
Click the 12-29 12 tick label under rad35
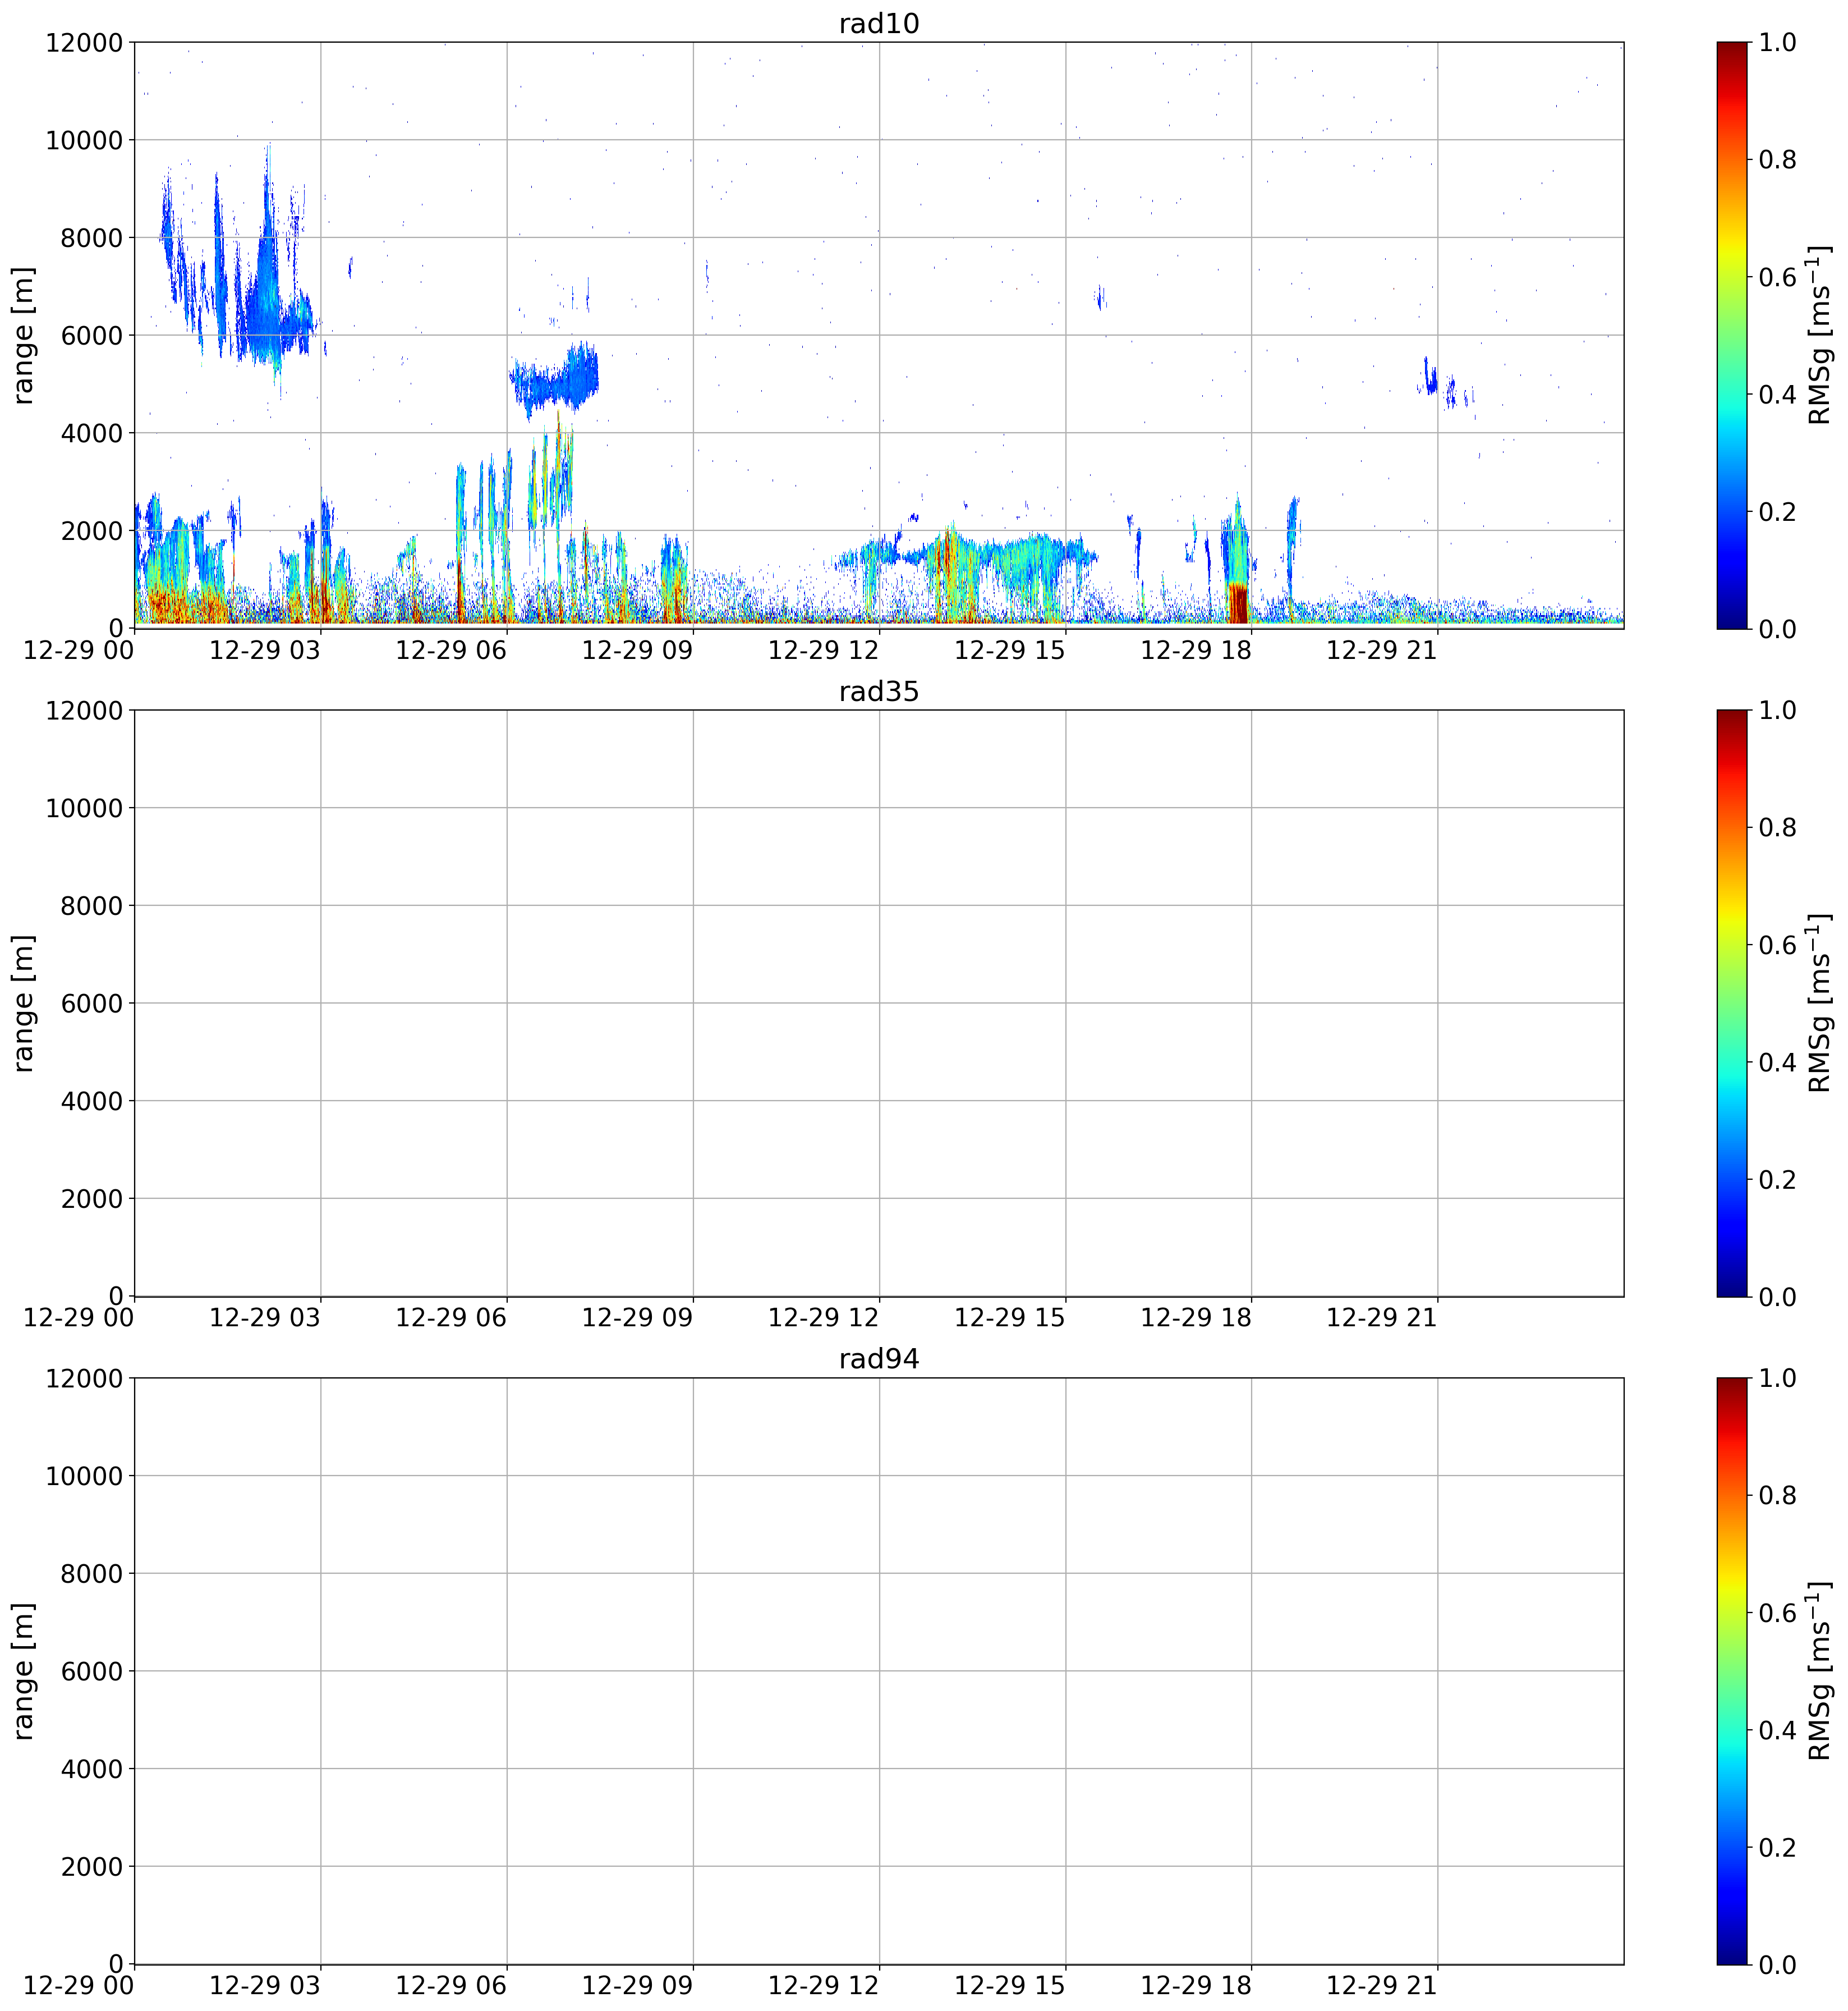click(x=823, y=1318)
